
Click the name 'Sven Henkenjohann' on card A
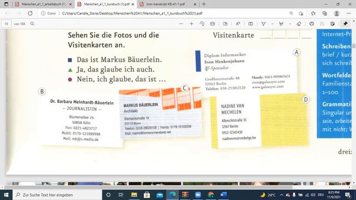pyautogui.click(x=224, y=61)
